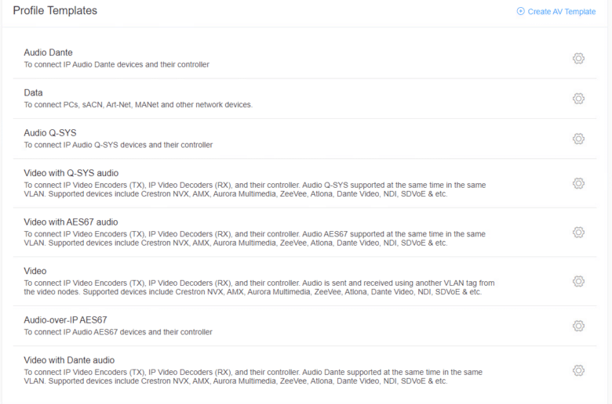Screen dimensions: 612x404
Task: Open settings gear for Data template
Action: click(578, 99)
